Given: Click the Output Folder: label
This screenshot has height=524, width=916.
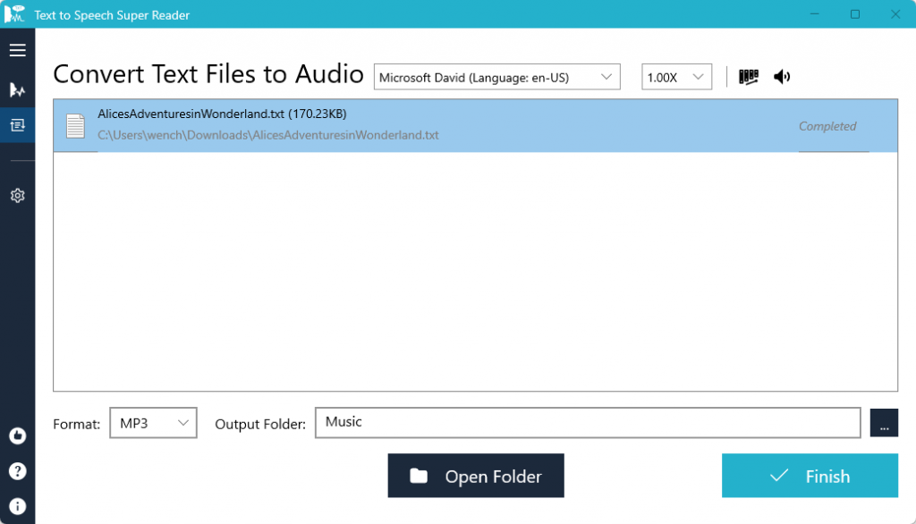Looking at the screenshot, I should pyautogui.click(x=260, y=424).
